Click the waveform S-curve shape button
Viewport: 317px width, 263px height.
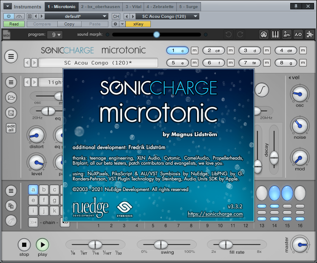pyautogui.click(x=262, y=90)
